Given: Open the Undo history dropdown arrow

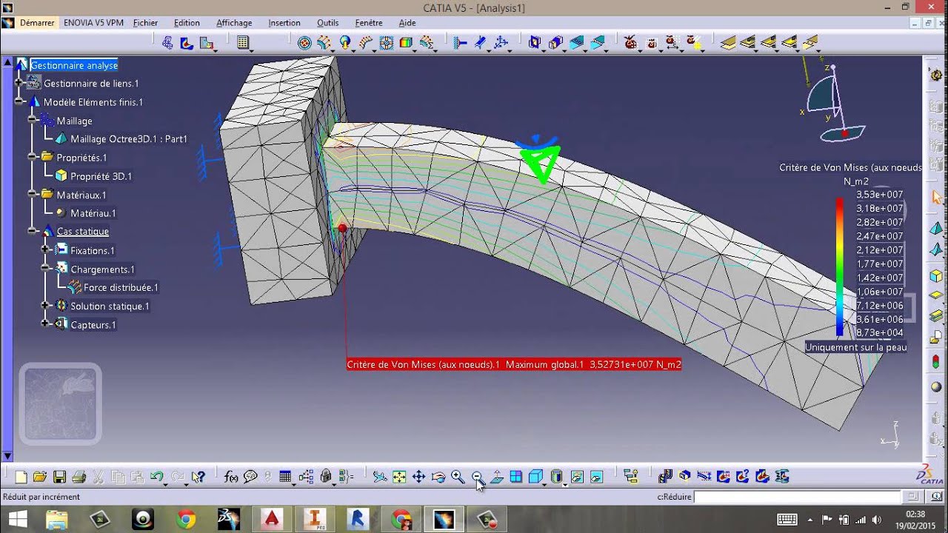Looking at the screenshot, I should 165,483.
